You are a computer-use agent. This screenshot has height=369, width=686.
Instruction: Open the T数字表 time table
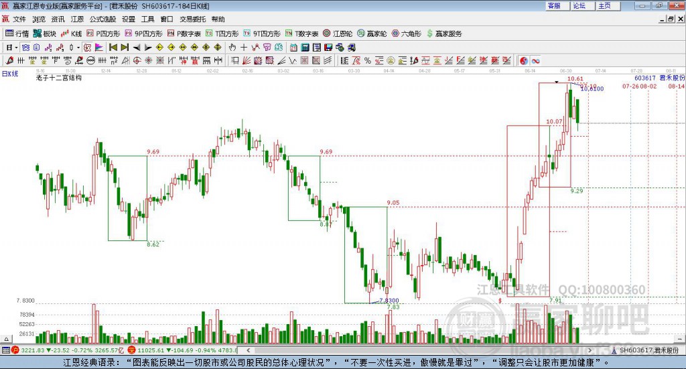(x=302, y=33)
